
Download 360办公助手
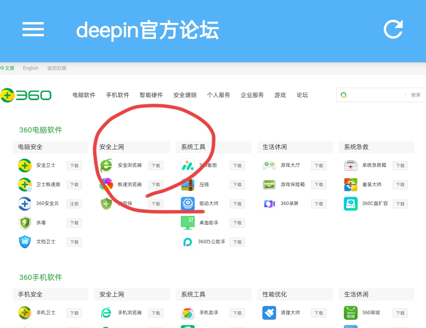[x=237, y=242]
